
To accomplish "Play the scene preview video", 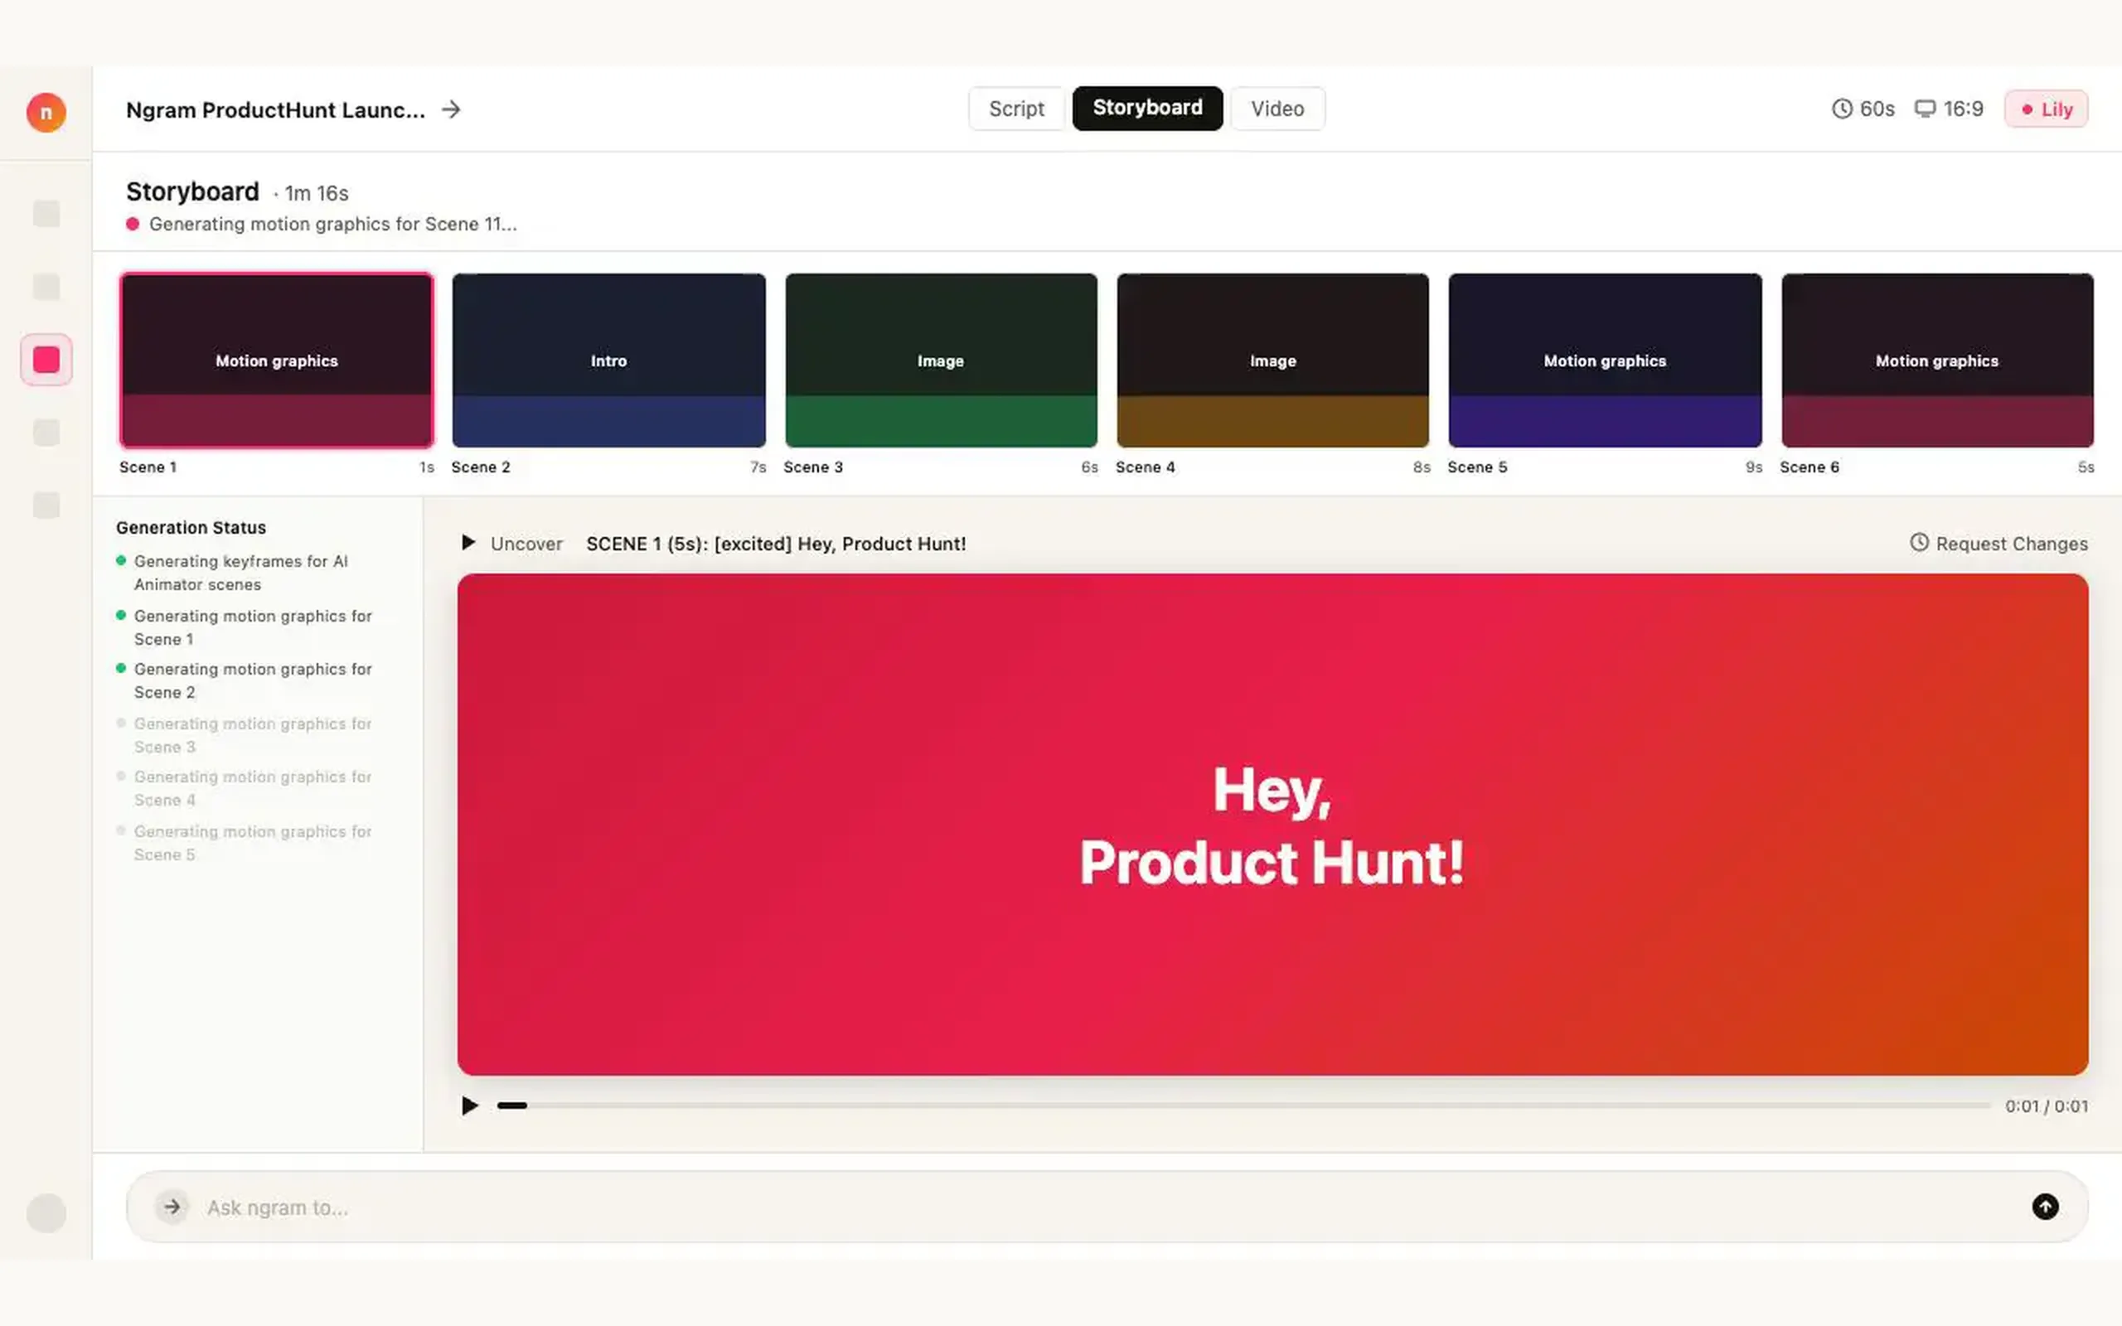I will [470, 1106].
